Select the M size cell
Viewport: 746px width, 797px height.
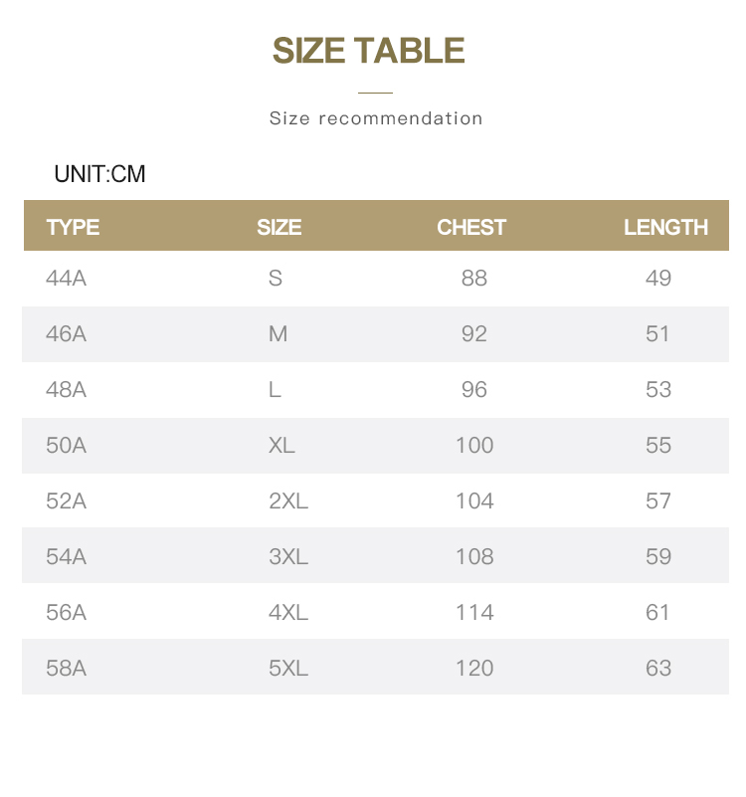point(278,334)
